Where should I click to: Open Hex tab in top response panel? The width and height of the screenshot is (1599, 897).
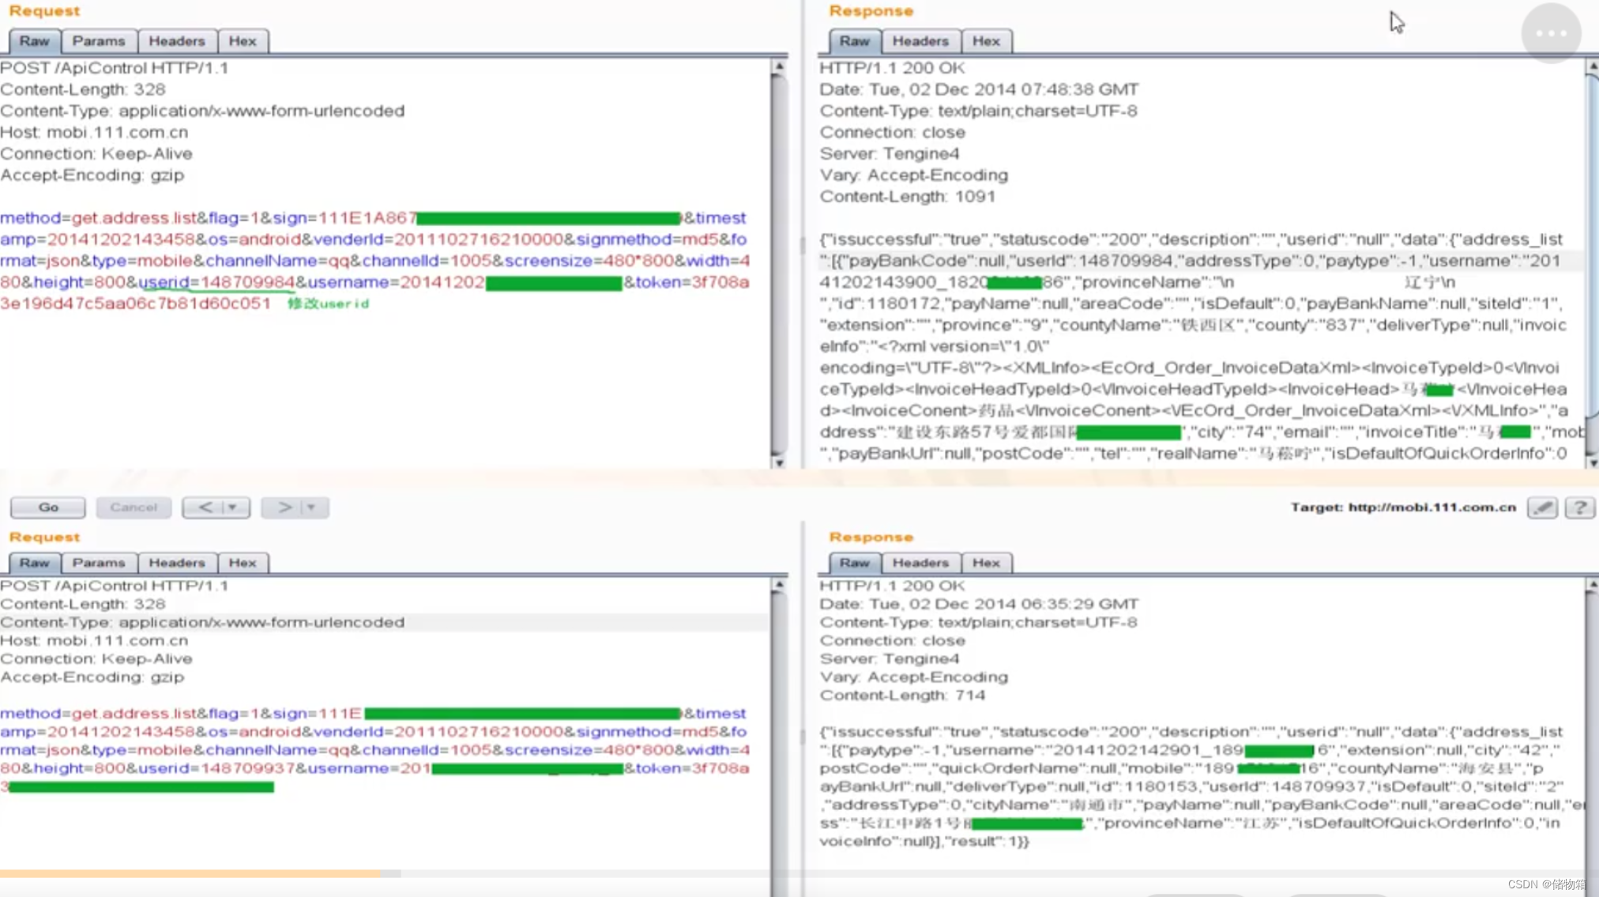[985, 41]
